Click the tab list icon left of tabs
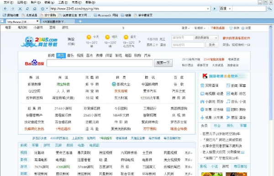 [x=2, y=21]
